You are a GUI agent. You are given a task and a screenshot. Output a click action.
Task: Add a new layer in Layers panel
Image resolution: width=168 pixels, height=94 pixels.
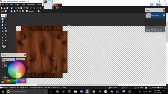pos(147,30)
